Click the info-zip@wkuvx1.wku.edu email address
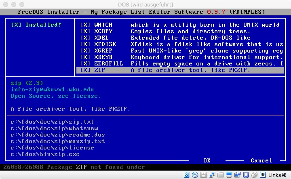Image resolution: width=291 pixels, height=179 pixels. coord(52,90)
